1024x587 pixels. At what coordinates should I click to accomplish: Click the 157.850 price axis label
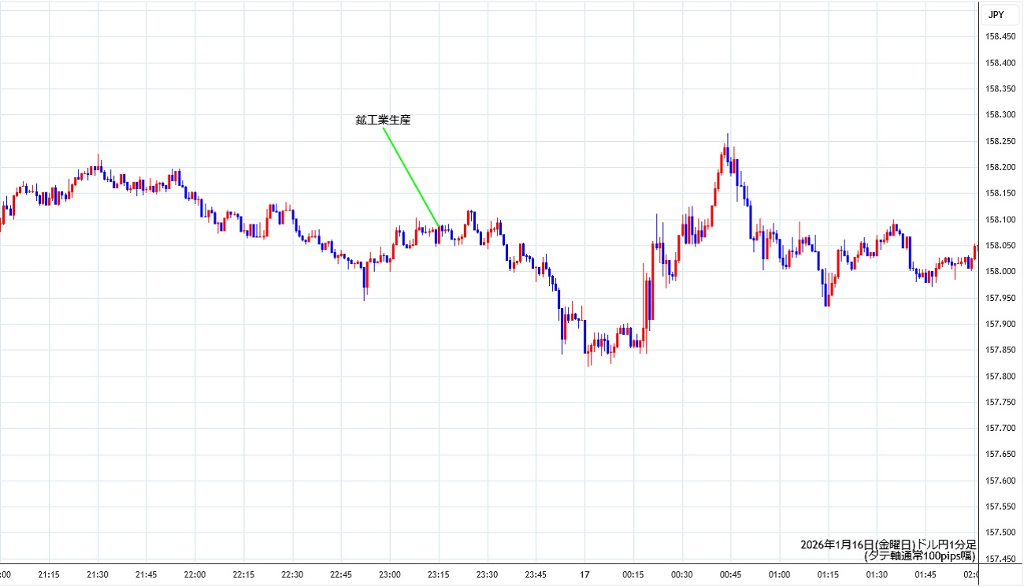pos(999,350)
